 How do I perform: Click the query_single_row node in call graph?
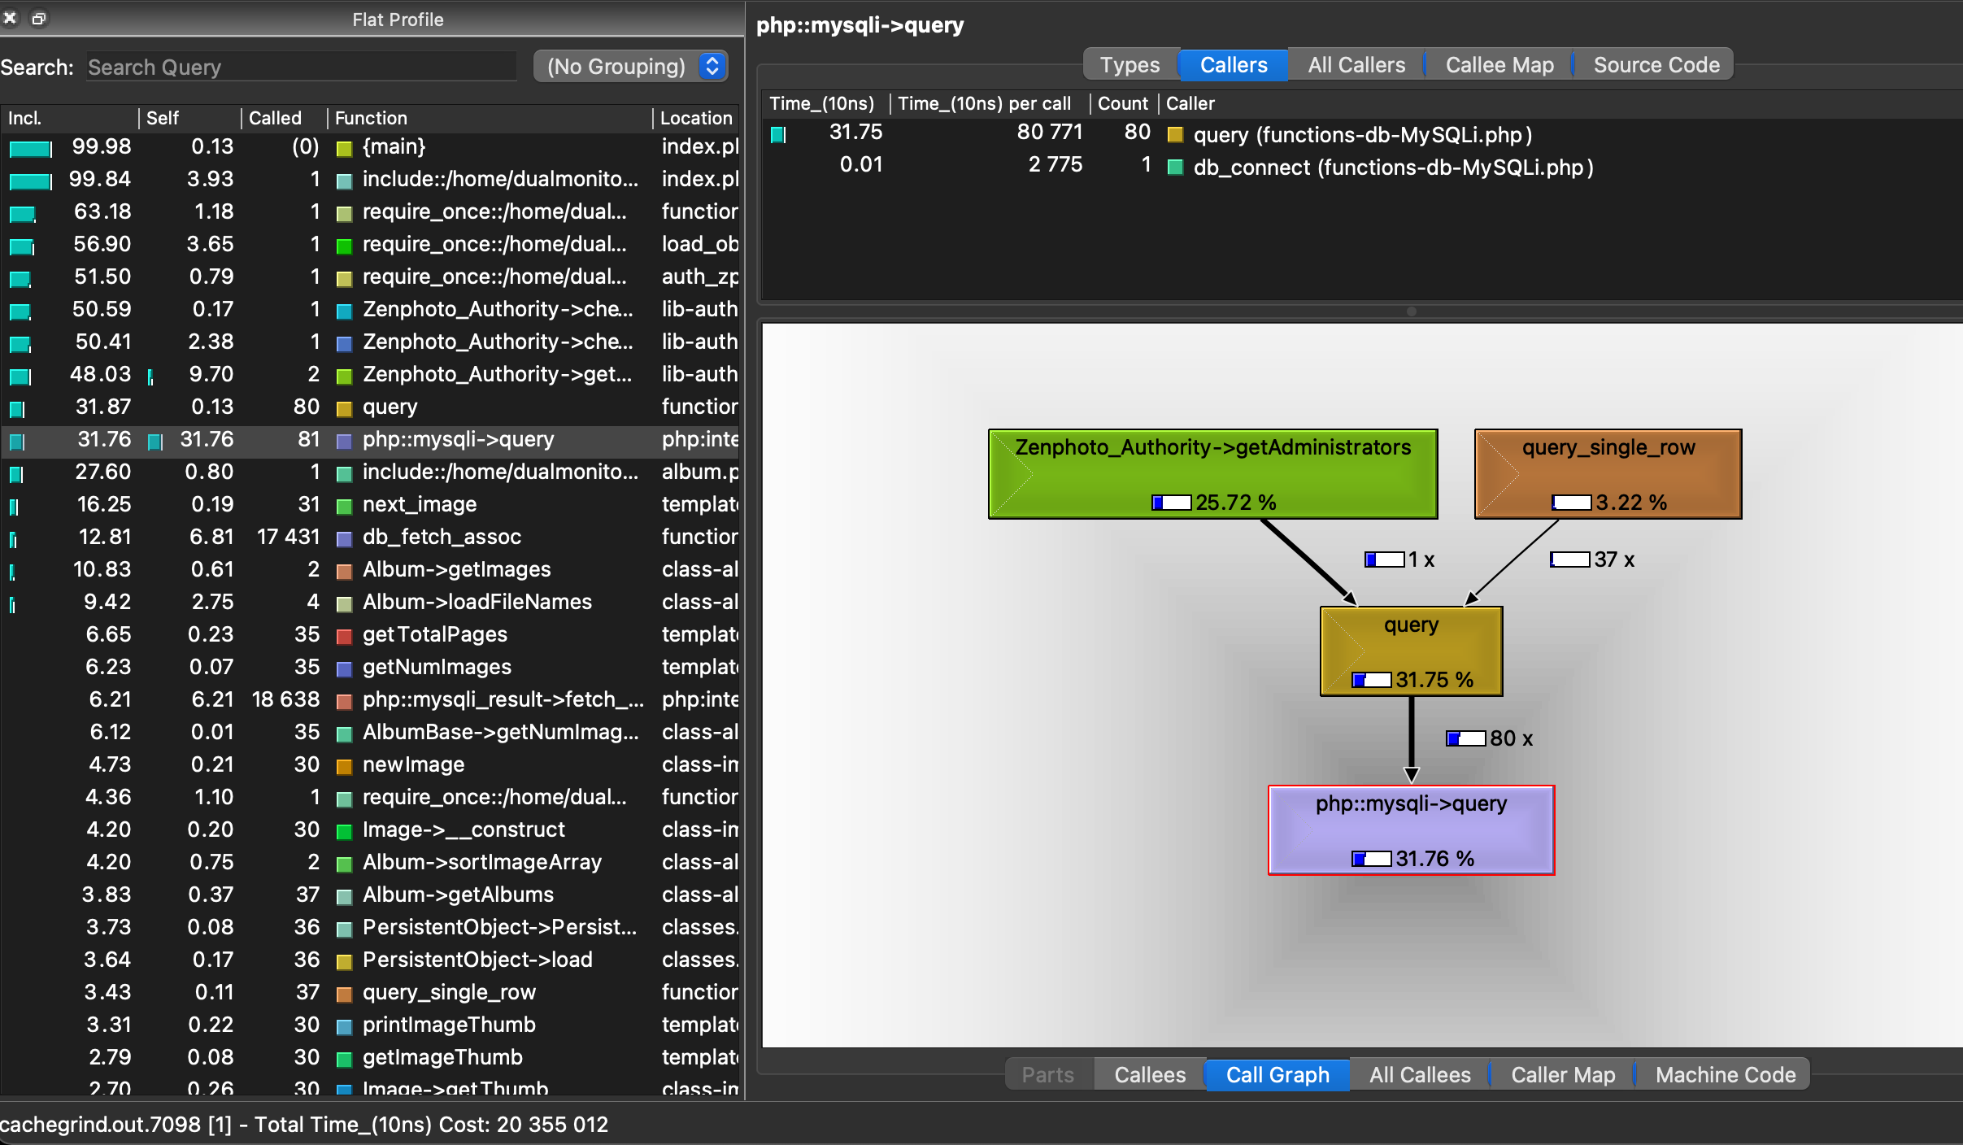point(1607,473)
